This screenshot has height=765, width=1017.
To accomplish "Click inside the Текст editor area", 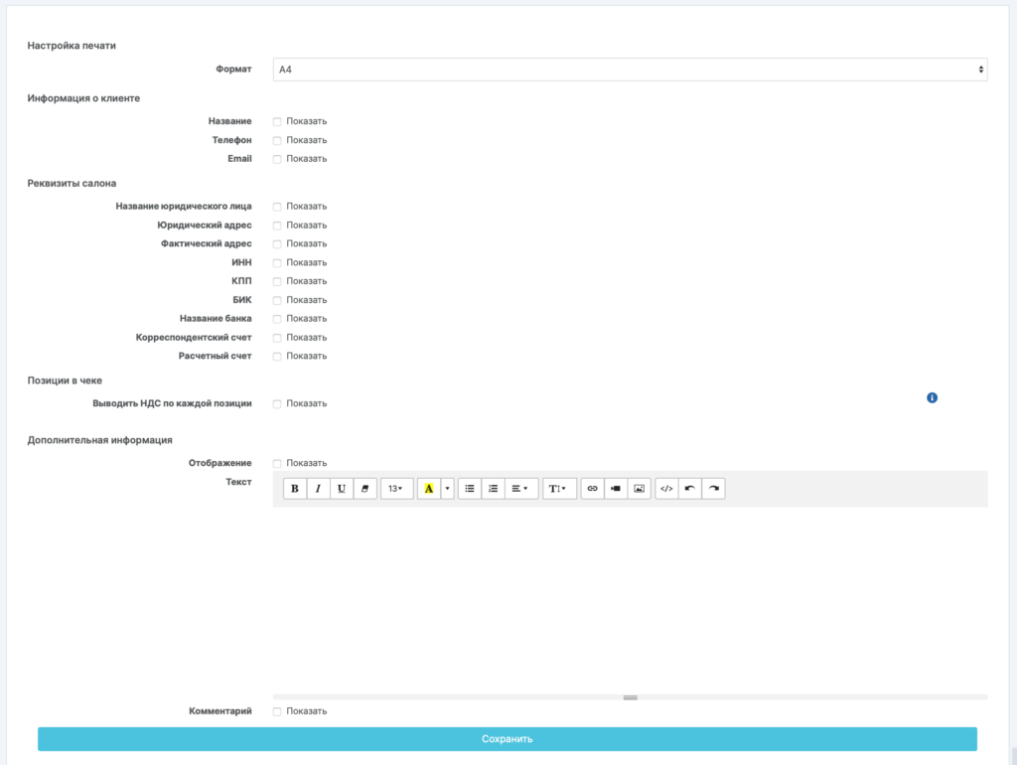I will tap(630, 596).
